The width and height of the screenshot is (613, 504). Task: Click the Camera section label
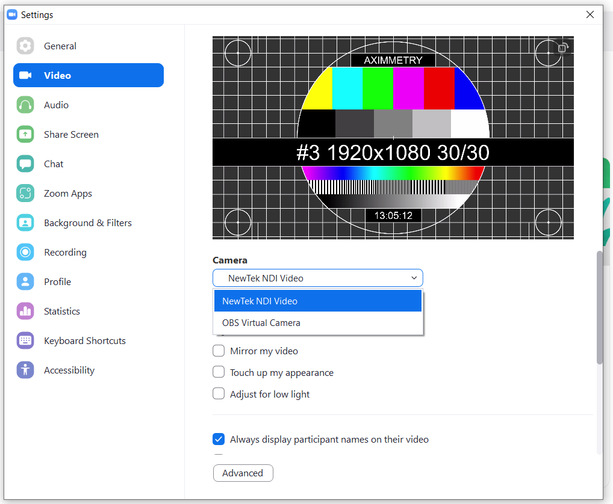[230, 260]
